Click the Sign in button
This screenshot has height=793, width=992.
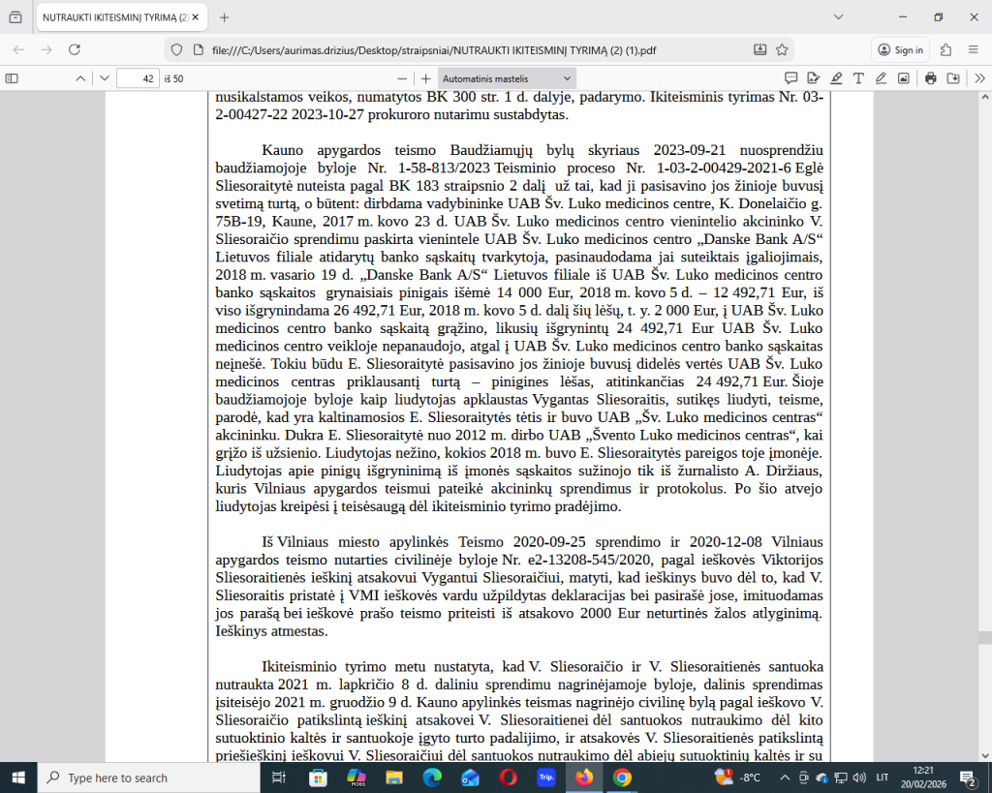pos(901,50)
